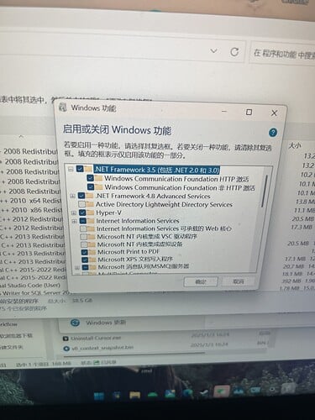Screen dimensions: 315x420
Task: Toggle the Microsoft Print to PDF checkbox
Action: coord(84,252)
